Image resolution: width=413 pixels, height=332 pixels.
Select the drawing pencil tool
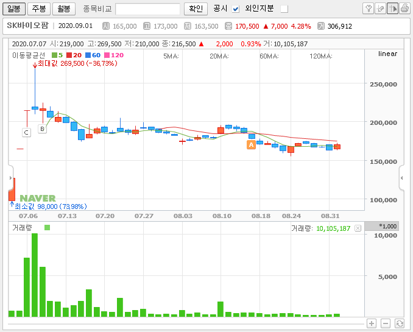380,9
